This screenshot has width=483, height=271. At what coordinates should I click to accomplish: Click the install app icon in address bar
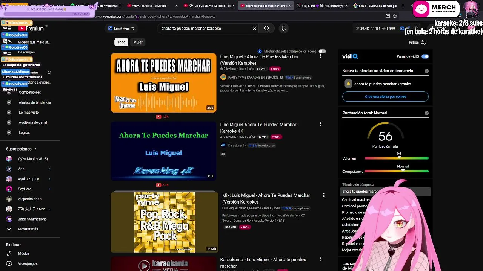click(x=388, y=16)
